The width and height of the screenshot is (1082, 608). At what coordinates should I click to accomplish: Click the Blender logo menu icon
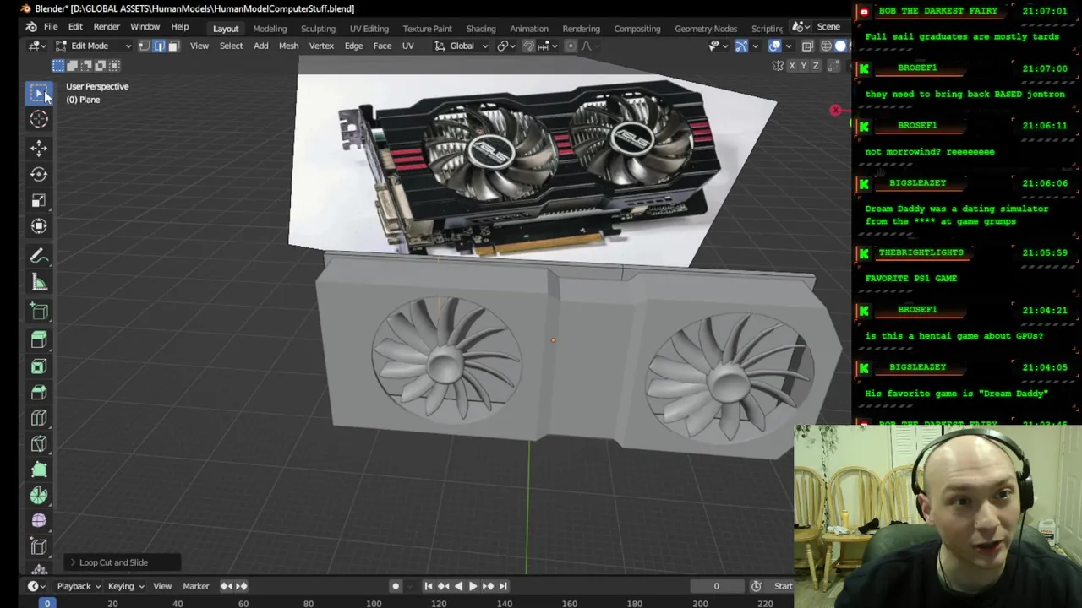[30, 27]
